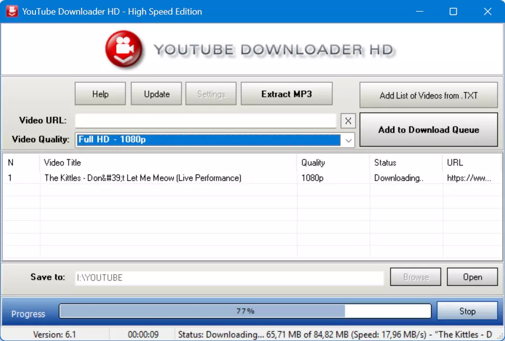Click the red camera logo in the header
The height and width of the screenshot is (341, 505).
tap(124, 49)
